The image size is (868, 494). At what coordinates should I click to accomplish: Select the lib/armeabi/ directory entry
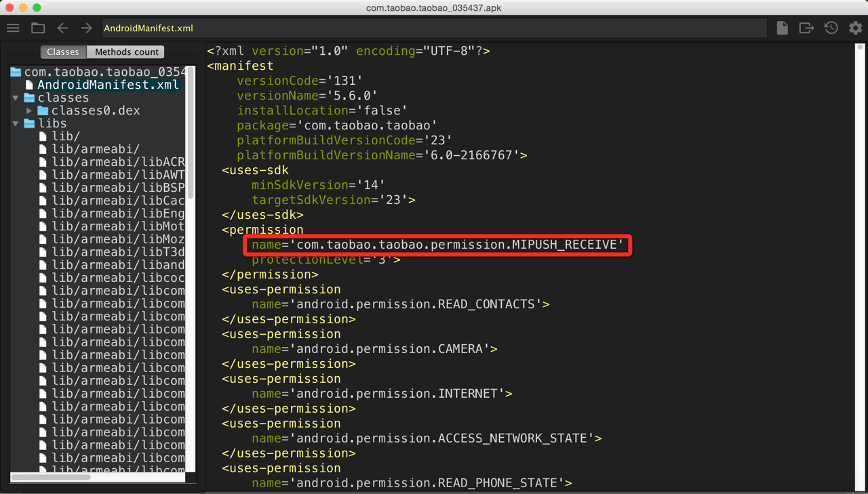(89, 149)
